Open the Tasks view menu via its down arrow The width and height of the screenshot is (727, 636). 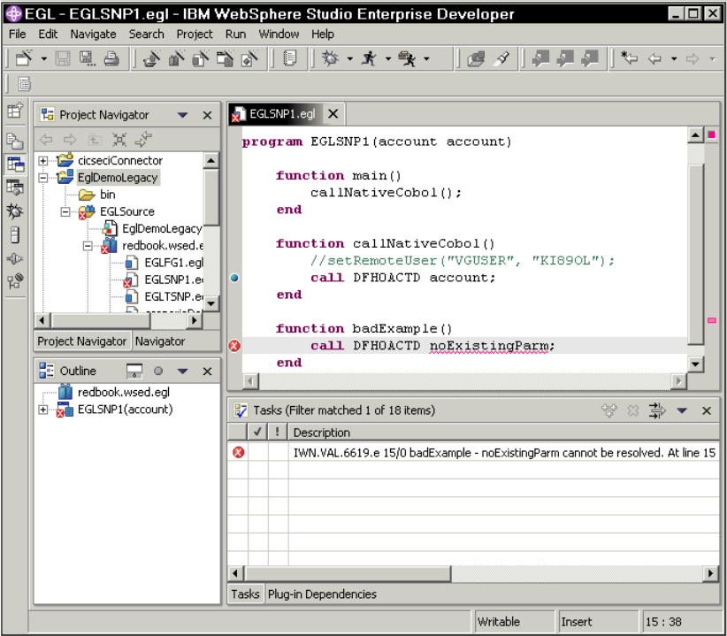pos(683,410)
